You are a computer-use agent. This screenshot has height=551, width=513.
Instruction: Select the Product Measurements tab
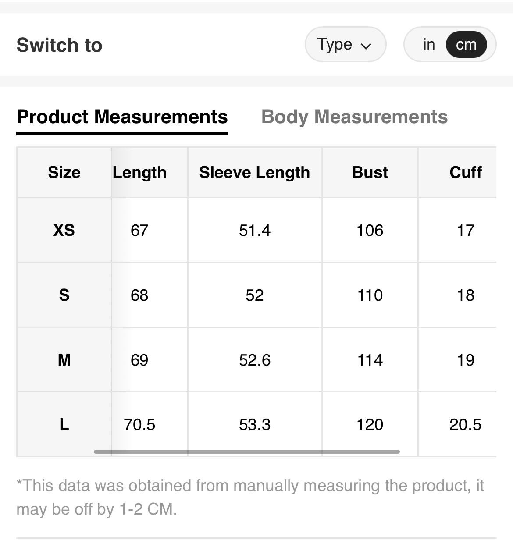[122, 117]
